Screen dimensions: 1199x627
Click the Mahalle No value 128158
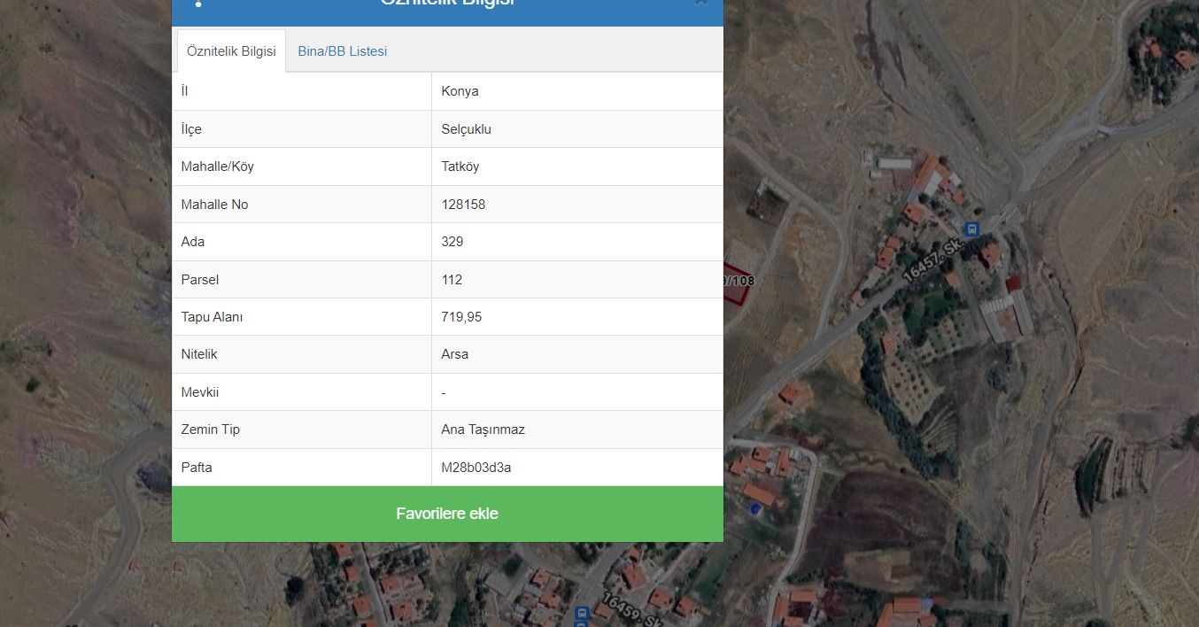pyautogui.click(x=463, y=205)
